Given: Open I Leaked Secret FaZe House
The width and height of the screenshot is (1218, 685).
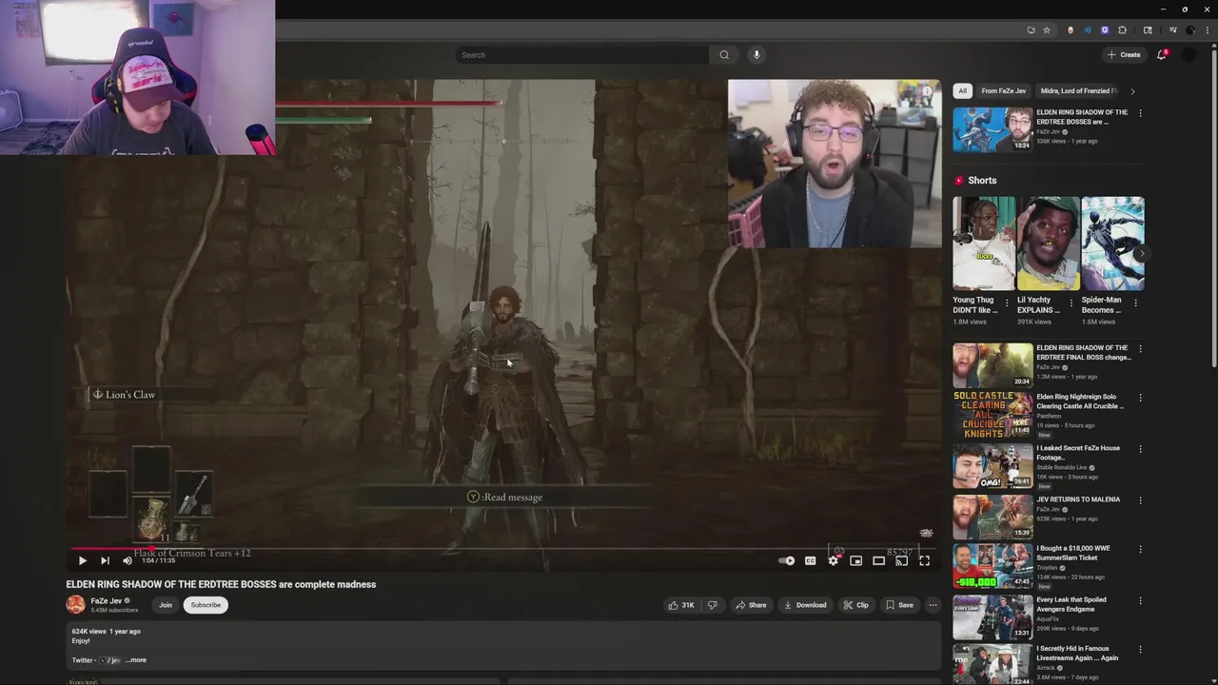Looking at the screenshot, I should pos(992,465).
